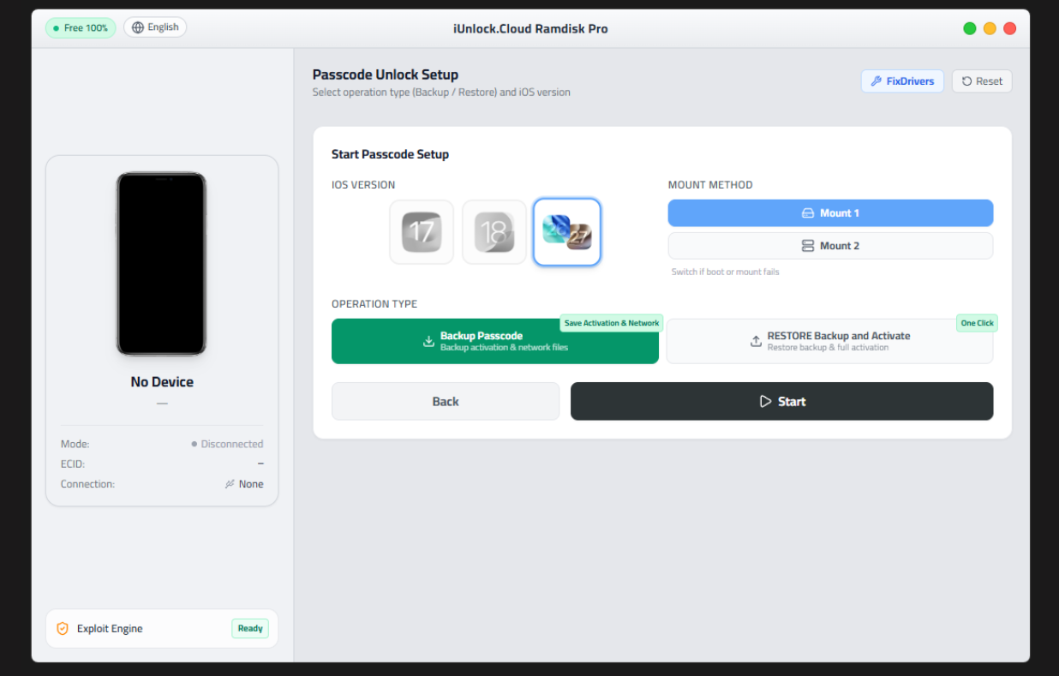Click the No Device label
The image size is (1059, 676).
pyautogui.click(x=162, y=382)
